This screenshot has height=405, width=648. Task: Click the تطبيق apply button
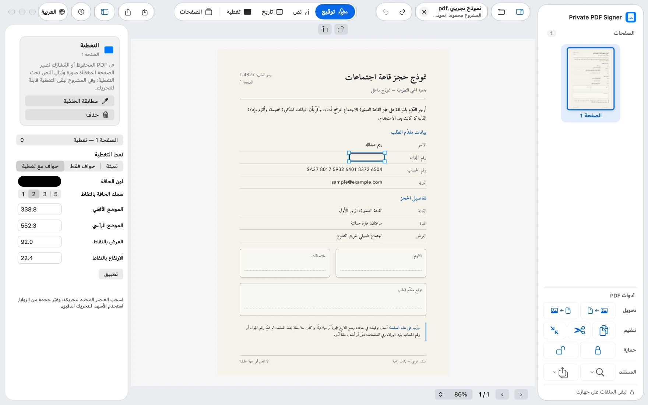[x=111, y=274]
